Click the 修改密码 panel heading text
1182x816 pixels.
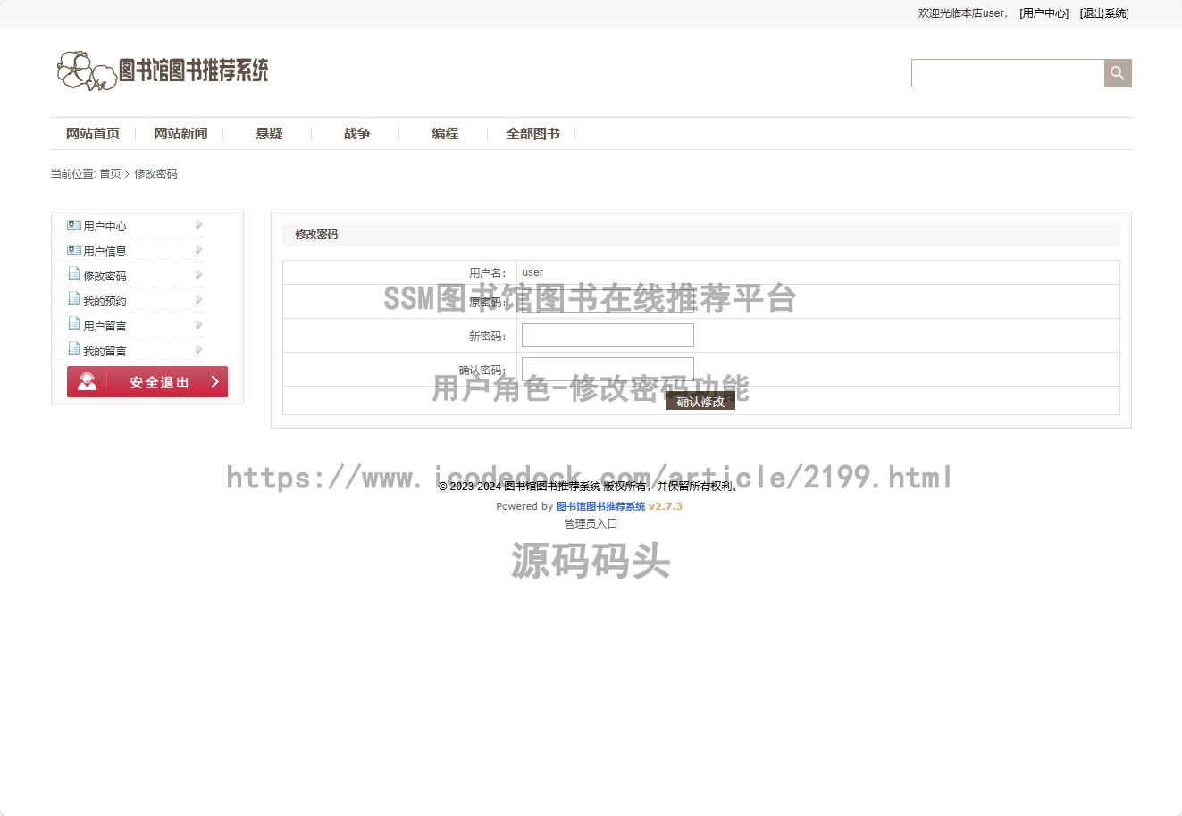pyautogui.click(x=316, y=235)
